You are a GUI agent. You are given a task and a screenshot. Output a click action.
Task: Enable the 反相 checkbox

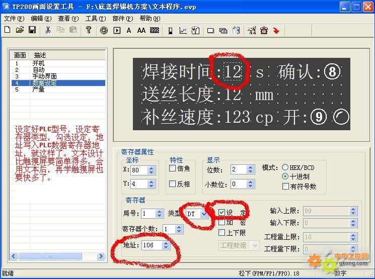point(172,183)
